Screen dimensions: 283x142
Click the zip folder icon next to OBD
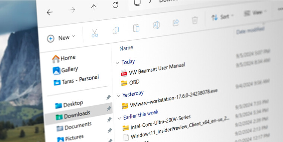[124, 83]
